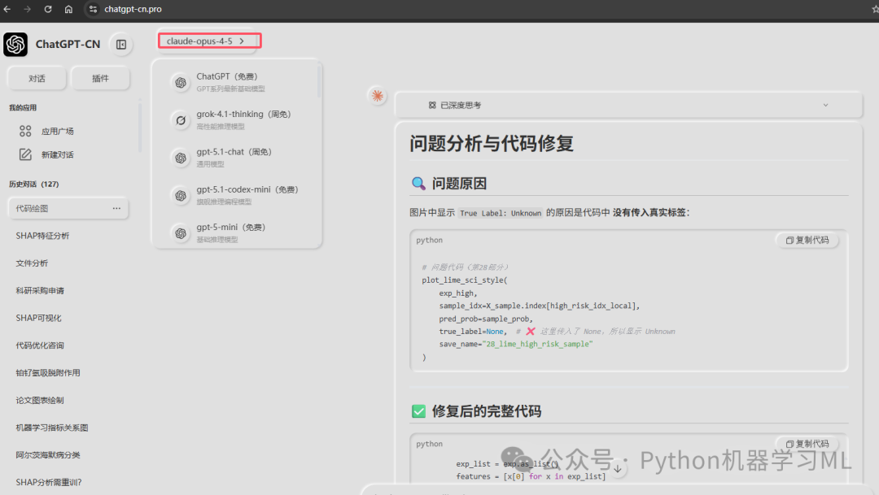The width and height of the screenshot is (879, 495).
Task: Click the gpt-5.1-chat model icon
Action: (181, 158)
